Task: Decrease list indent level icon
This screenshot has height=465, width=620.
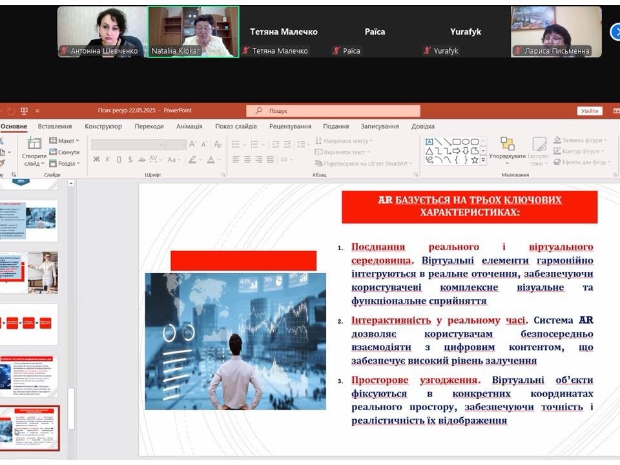Action: [x=276, y=144]
